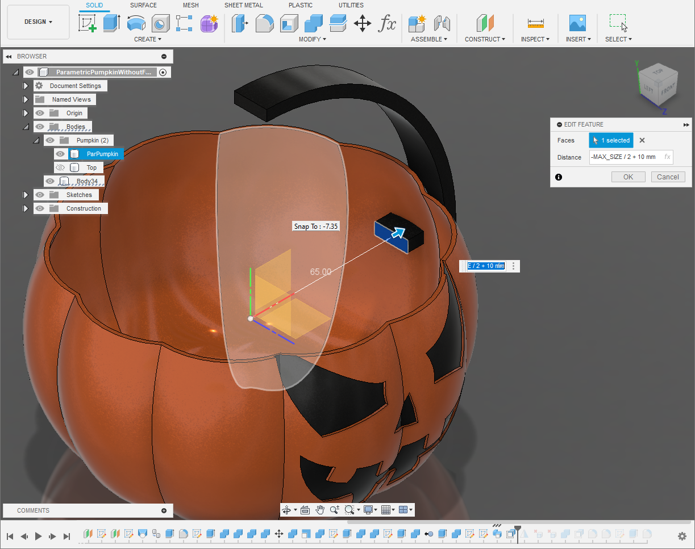Click the Move feature icon in timeline
Viewport: 695px width, 549px height.
(279, 534)
